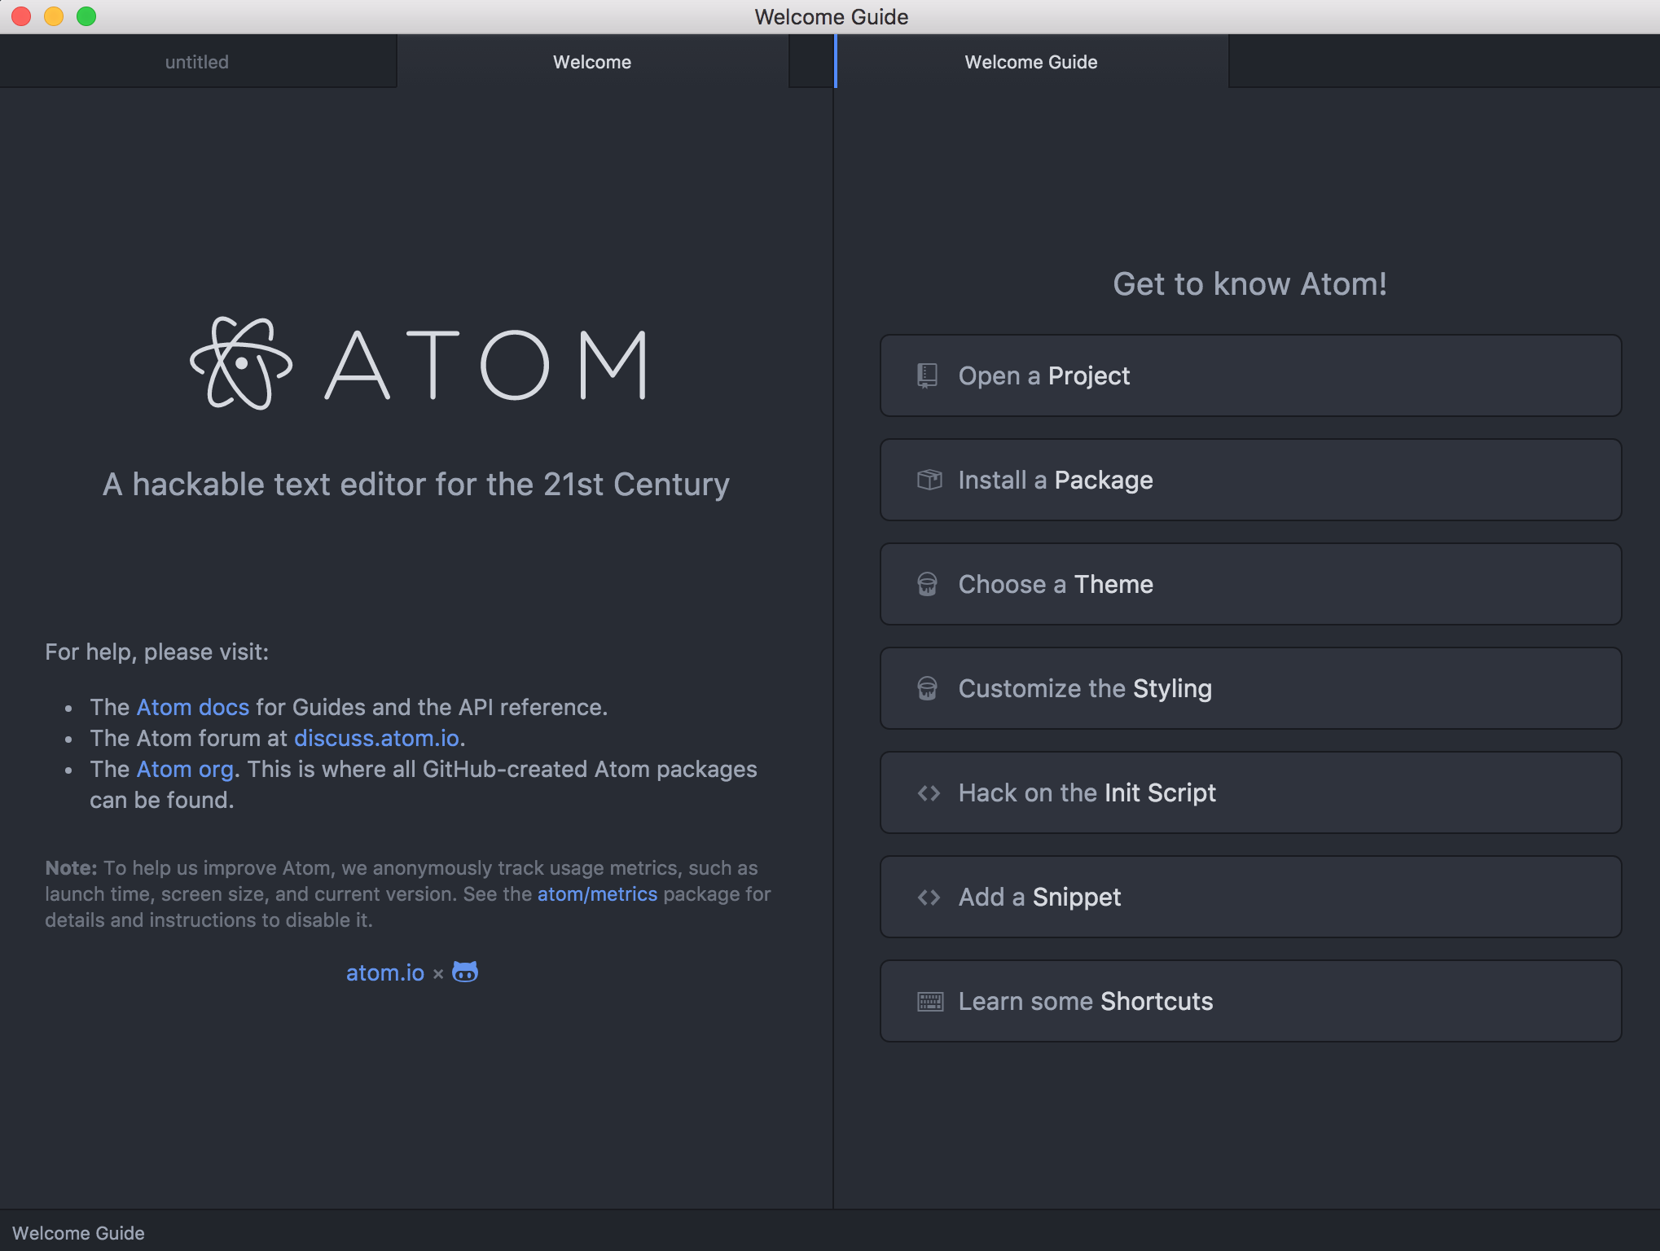
Task: Click the GitHub octocat icon
Action: click(x=465, y=972)
